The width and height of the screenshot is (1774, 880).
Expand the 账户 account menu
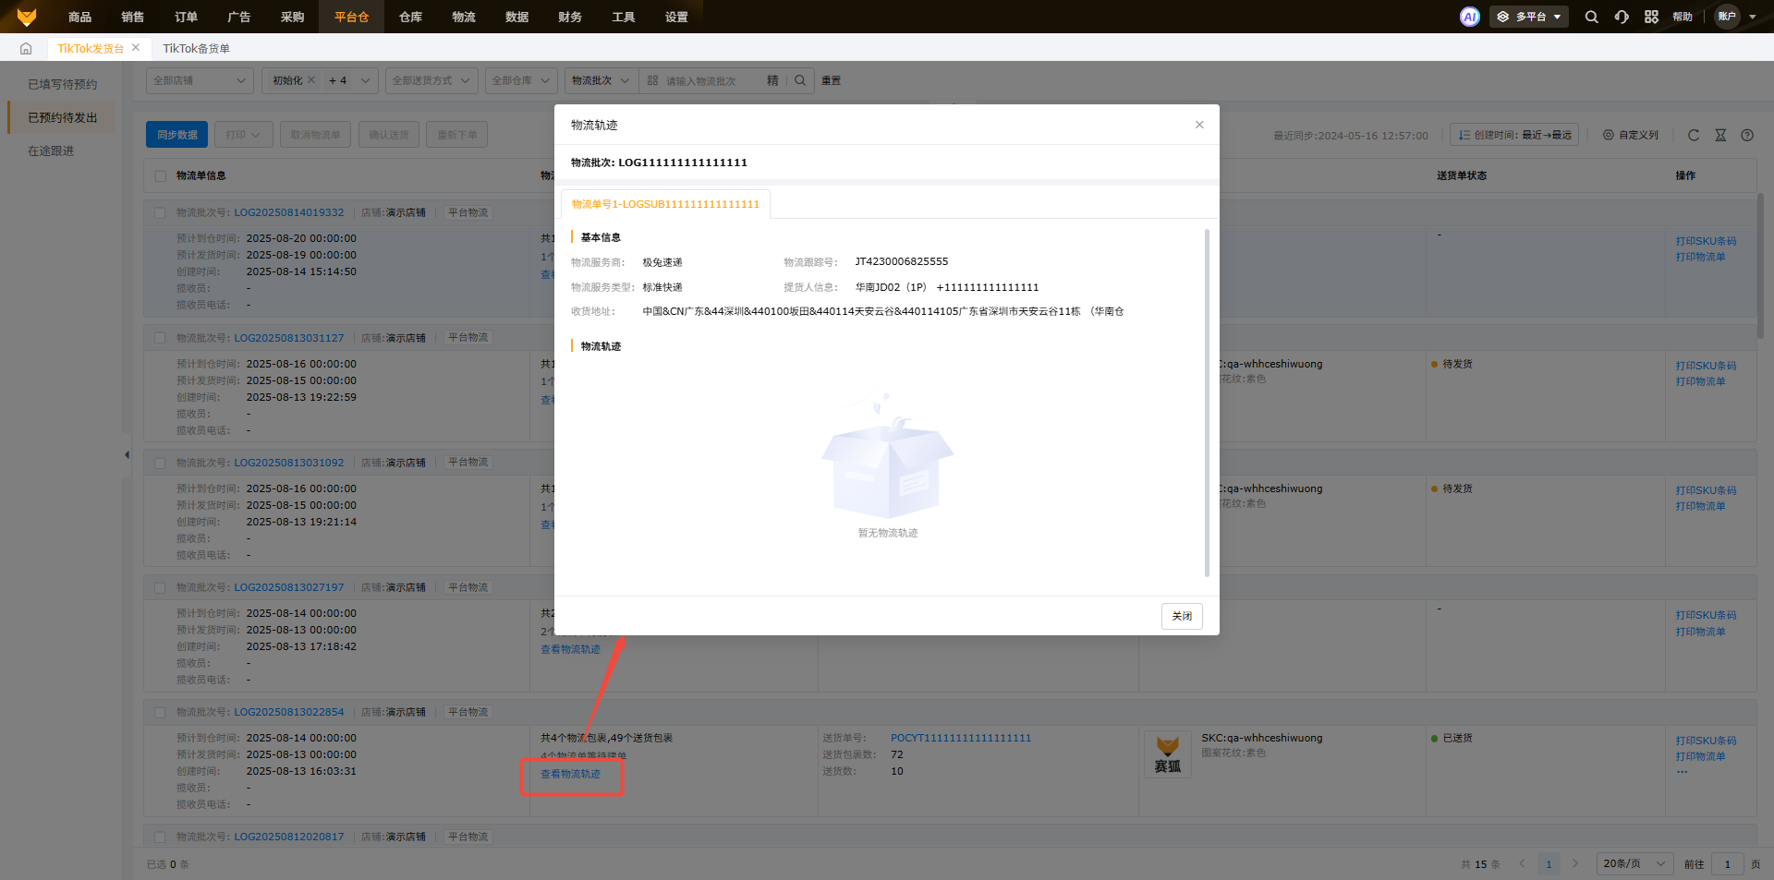1735,17
